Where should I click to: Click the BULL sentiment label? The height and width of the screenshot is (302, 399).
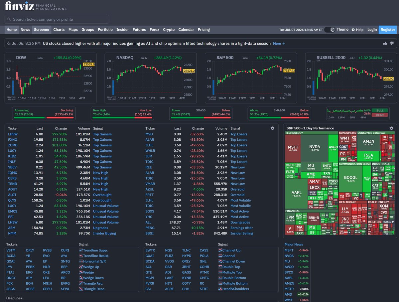tap(380, 110)
